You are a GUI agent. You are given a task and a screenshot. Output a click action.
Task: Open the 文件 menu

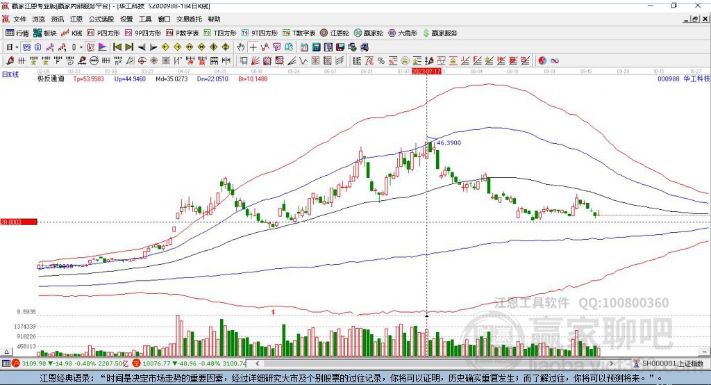click(20, 19)
